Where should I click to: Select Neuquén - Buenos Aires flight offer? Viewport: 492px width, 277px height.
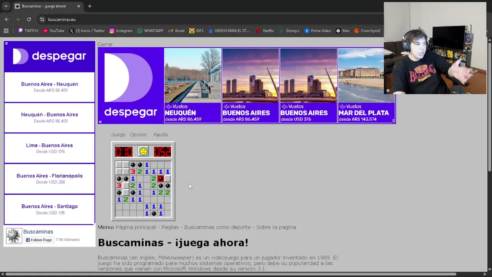pyautogui.click(x=50, y=117)
